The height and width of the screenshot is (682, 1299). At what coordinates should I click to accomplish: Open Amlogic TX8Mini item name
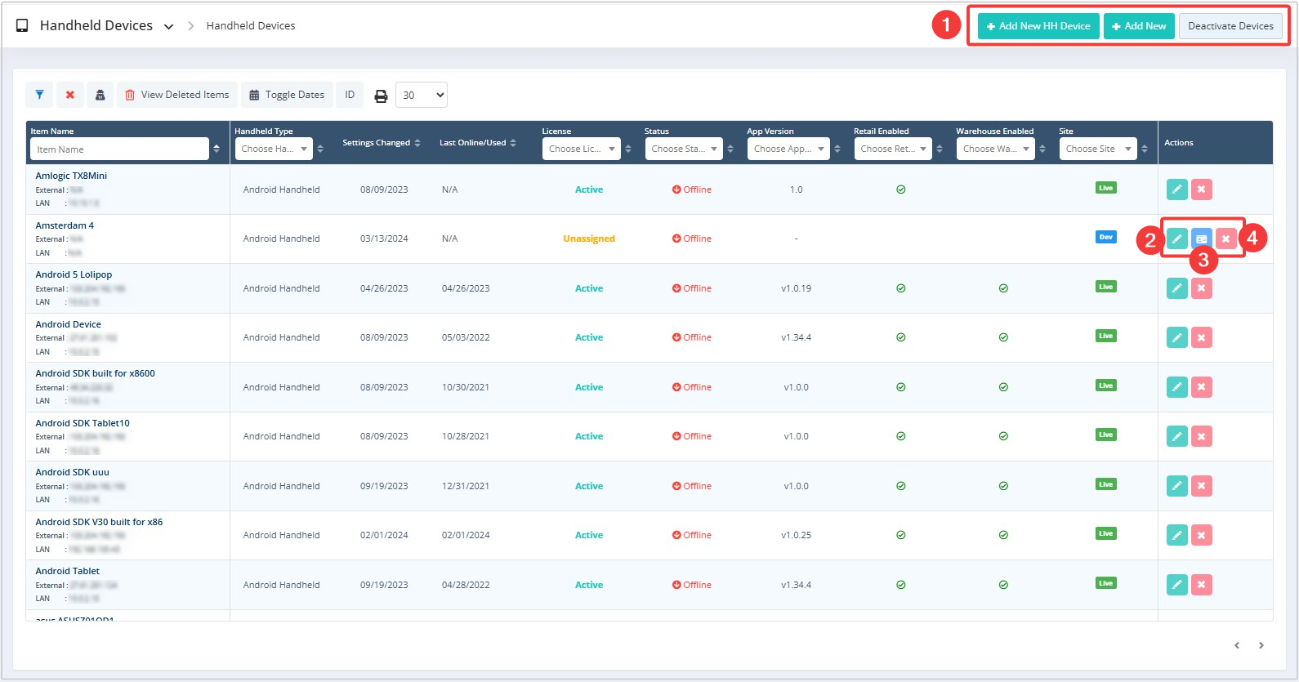click(x=71, y=176)
